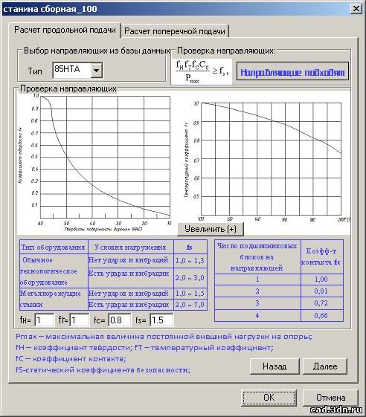Click contact coefficient value 0,66

point(321,316)
